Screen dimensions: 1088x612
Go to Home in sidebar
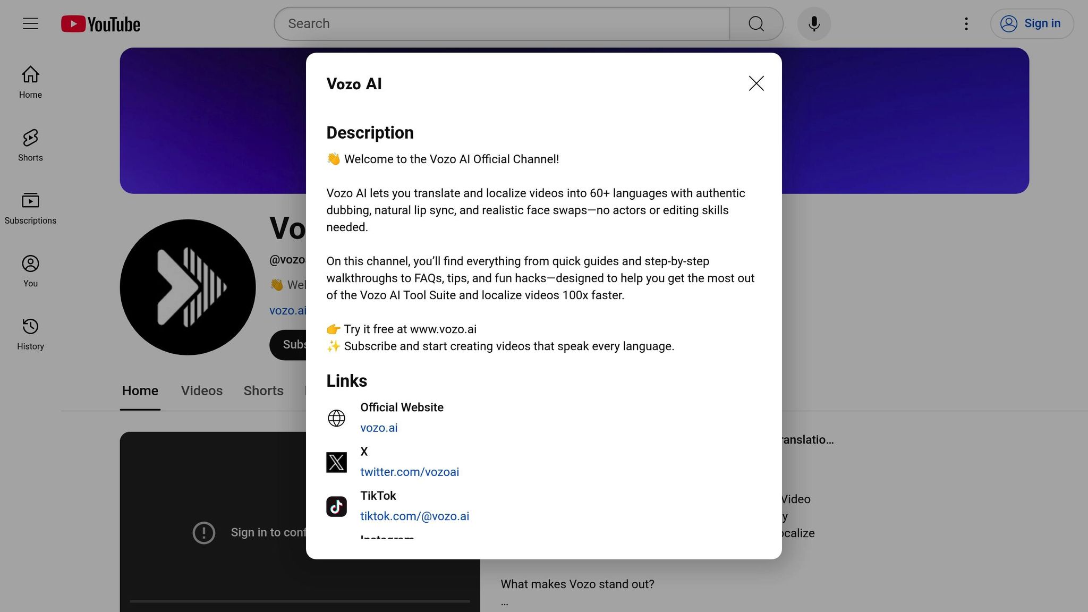(30, 82)
